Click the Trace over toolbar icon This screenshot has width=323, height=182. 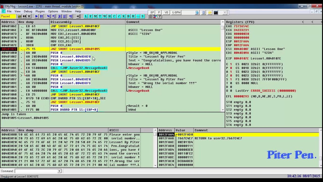(x=65, y=16)
